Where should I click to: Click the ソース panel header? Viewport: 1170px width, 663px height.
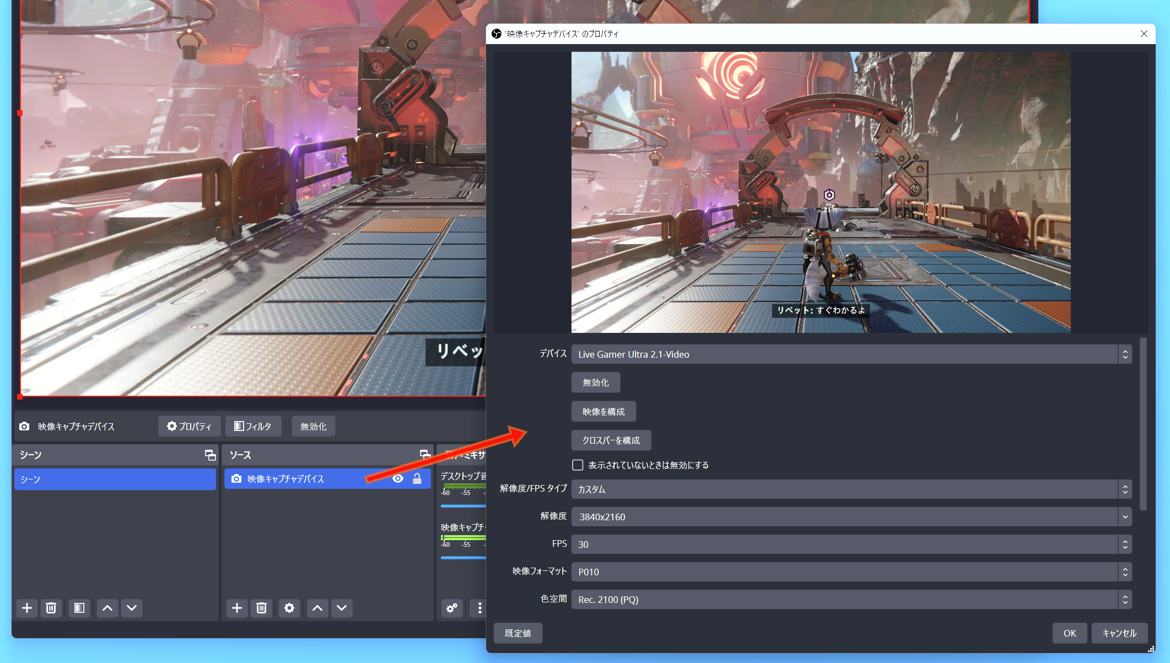[327, 455]
